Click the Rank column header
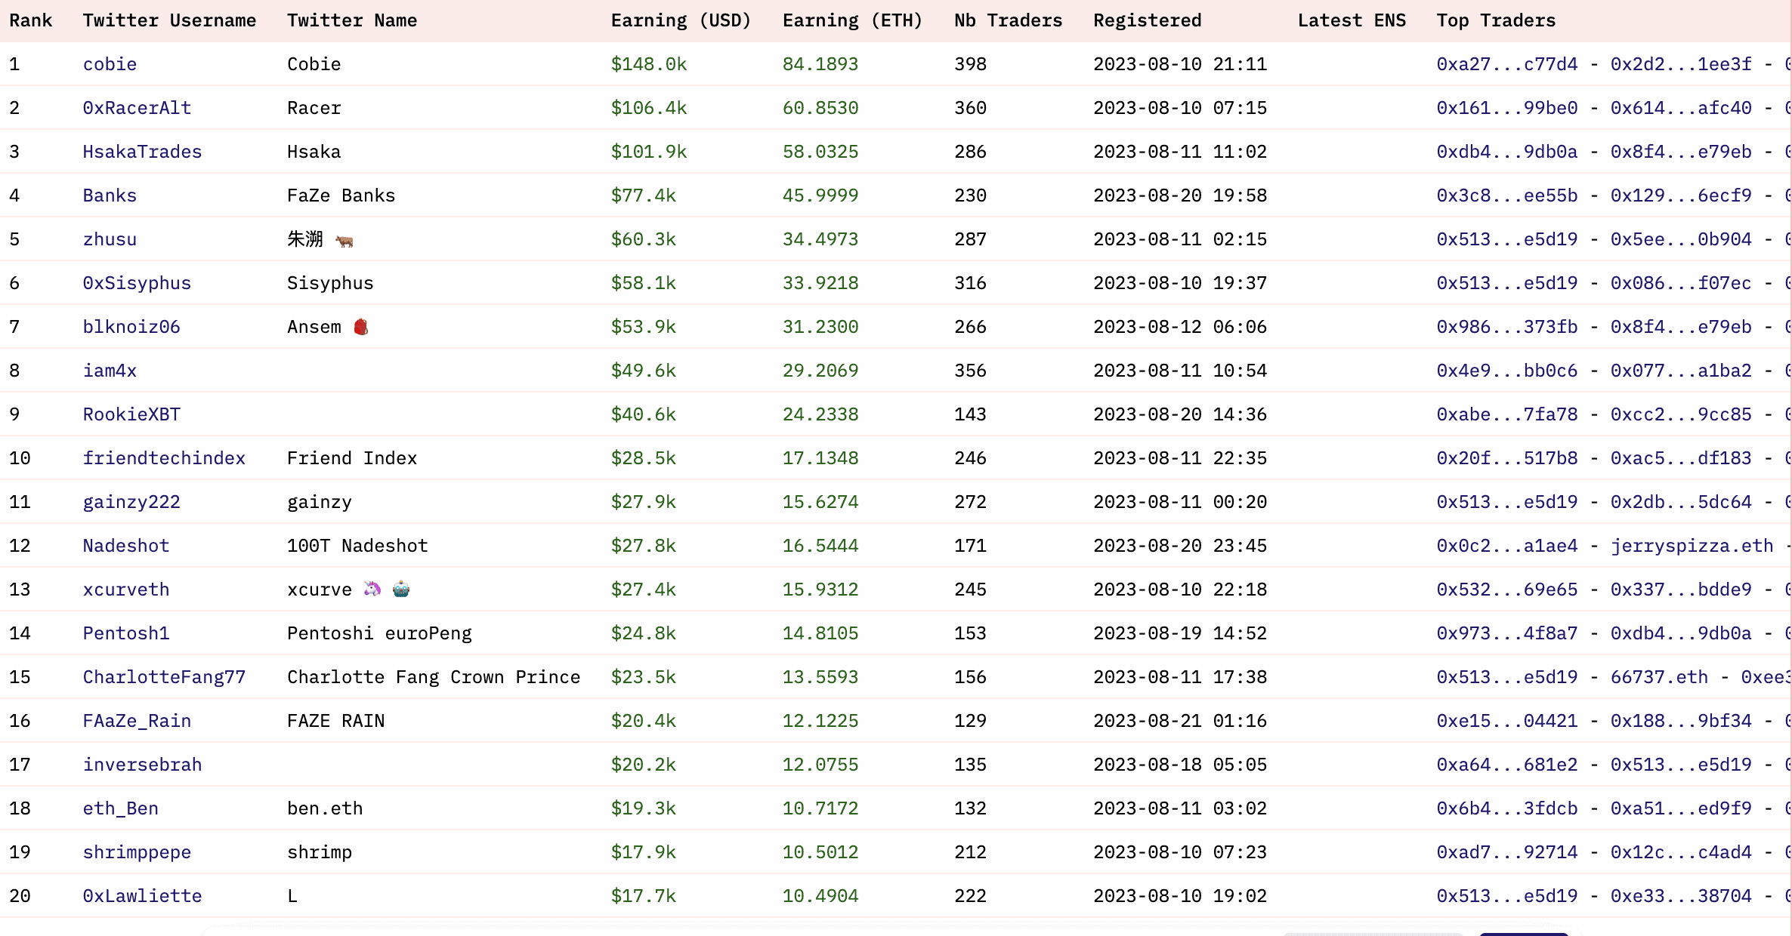This screenshot has width=1792, height=936. click(31, 20)
